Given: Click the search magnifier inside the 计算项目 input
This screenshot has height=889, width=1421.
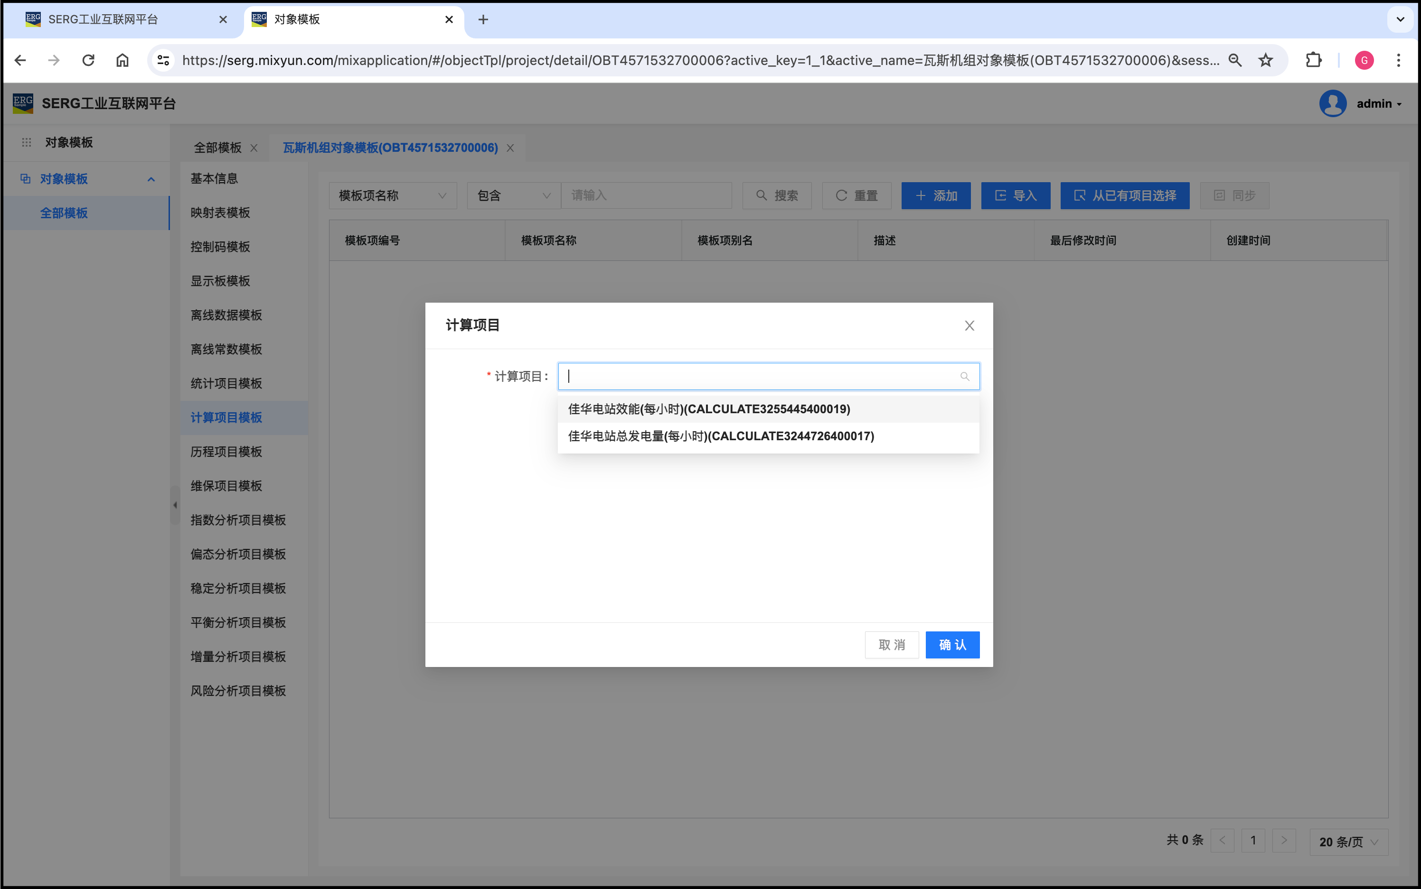Looking at the screenshot, I should point(964,376).
